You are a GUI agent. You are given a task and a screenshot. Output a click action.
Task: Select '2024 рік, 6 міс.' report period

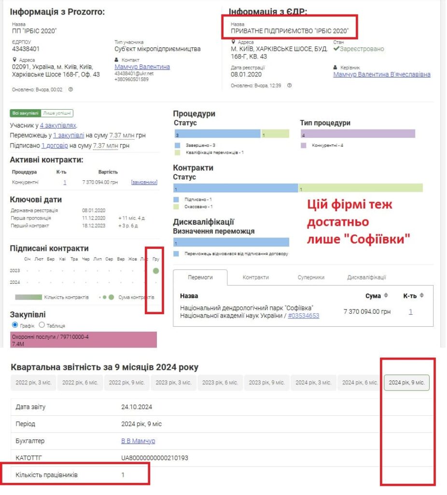pos(360,382)
